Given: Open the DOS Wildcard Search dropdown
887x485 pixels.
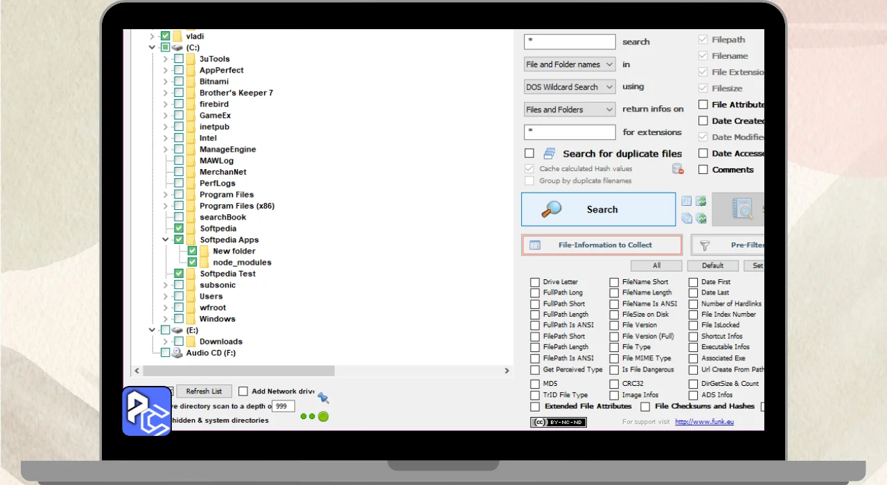Looking at the screenshot, I should click(570, 87).
